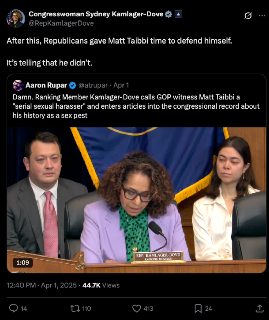Open the reply icon showing 14 replies
Viewport: 269px width, 320px height.
pyautogui.click(x=18, y=308)
